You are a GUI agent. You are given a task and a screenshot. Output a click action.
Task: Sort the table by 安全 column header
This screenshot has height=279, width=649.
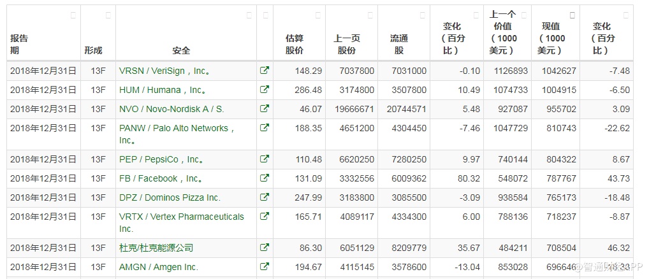coord(181,50)
